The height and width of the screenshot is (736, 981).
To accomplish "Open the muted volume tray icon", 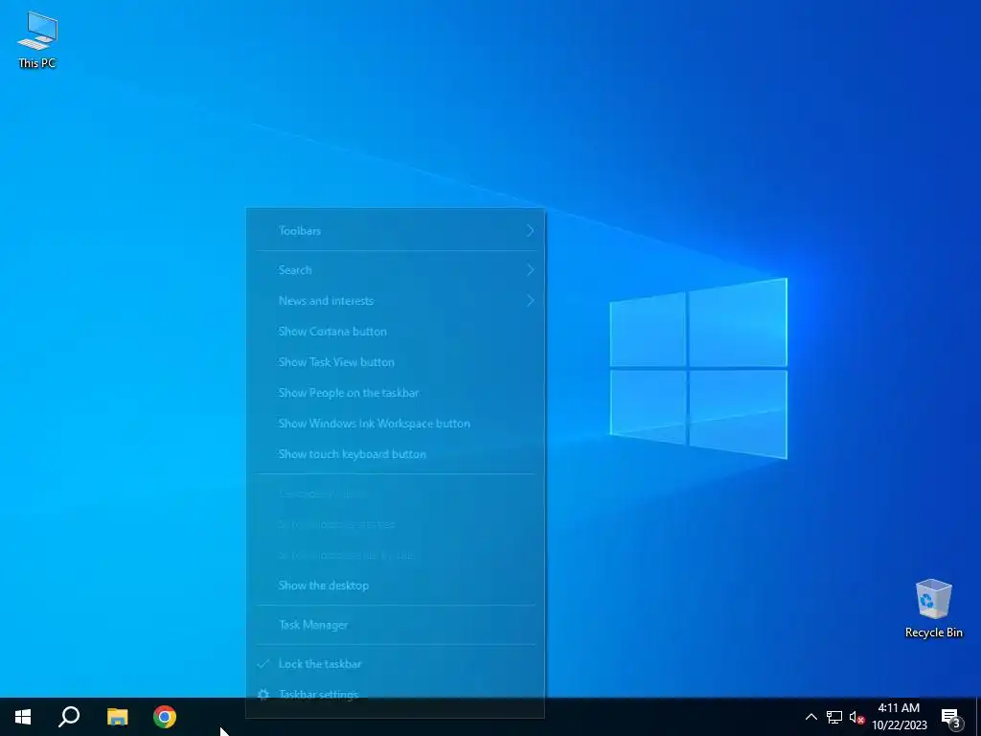I will pyautogui.click(x=856, y=717).
